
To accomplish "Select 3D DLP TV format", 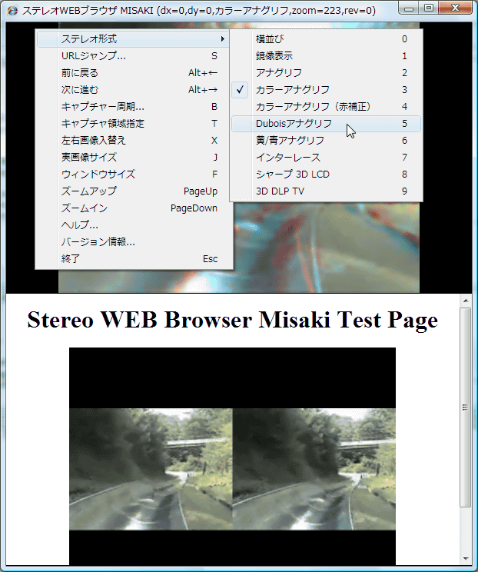I will pos(280,191).
